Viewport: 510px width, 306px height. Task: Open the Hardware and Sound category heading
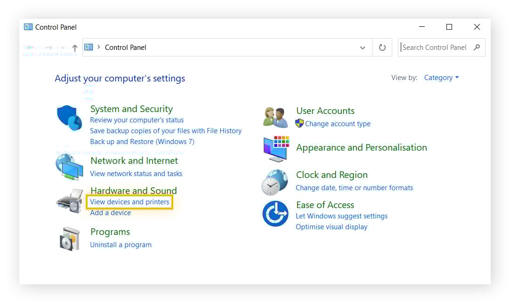pos(133,191)
